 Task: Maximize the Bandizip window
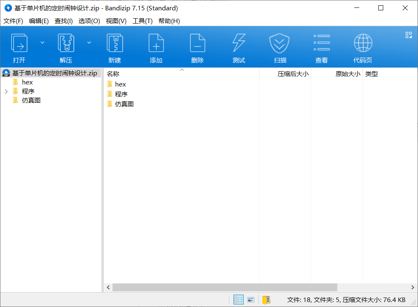tap(381, 8)
